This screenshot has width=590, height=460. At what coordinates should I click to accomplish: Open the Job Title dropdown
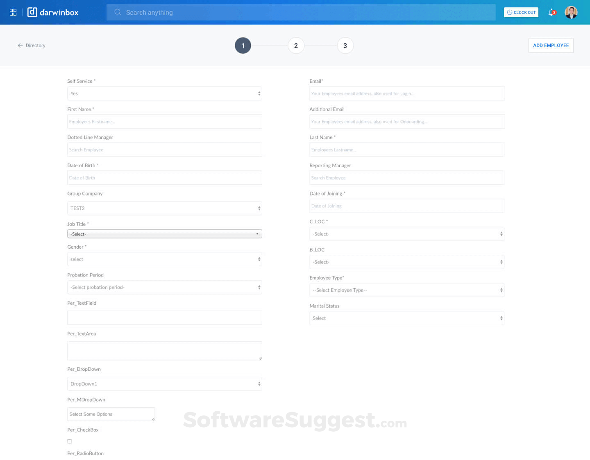[x=164, y=233]
